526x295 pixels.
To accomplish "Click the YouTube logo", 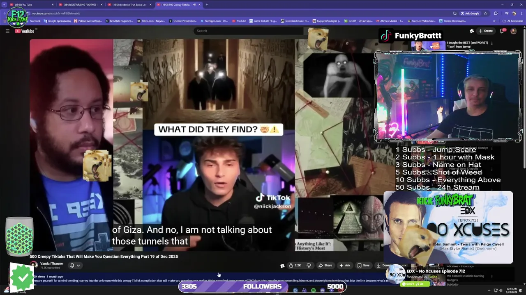I will click(25, 31).
